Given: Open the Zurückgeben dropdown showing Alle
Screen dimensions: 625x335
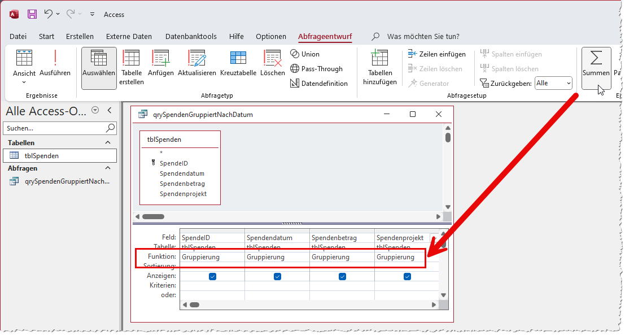Looking at the screenshot, I should [553, 83].
